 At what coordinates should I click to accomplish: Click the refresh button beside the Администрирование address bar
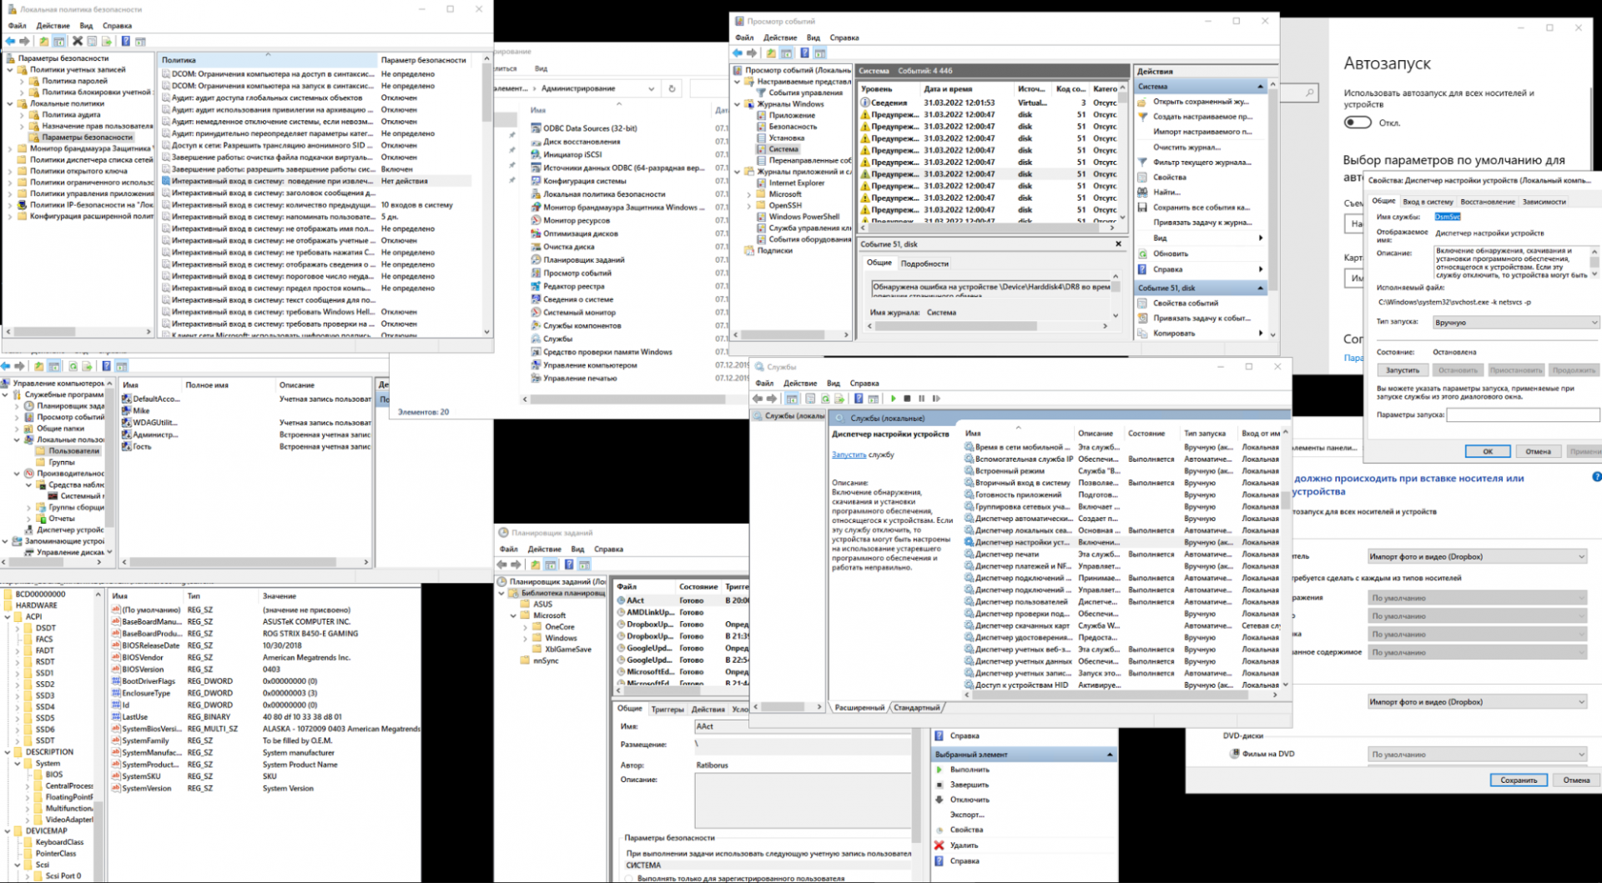point(672,88)
